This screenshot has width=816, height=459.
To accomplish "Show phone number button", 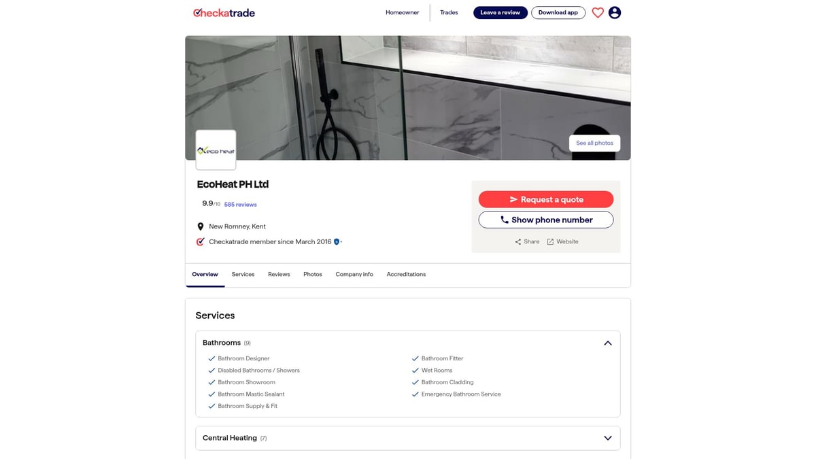I will click(546, 220).
